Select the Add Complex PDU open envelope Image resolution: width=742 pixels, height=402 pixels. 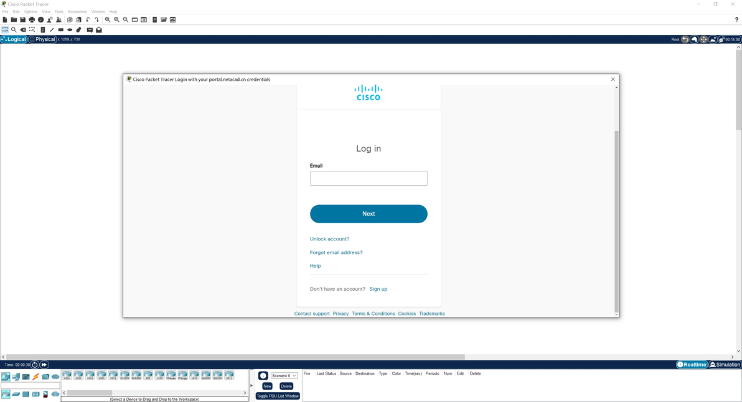[x=99, y=30]
